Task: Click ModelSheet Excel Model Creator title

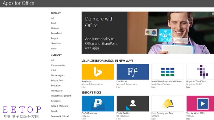Action: coord(167,81)
